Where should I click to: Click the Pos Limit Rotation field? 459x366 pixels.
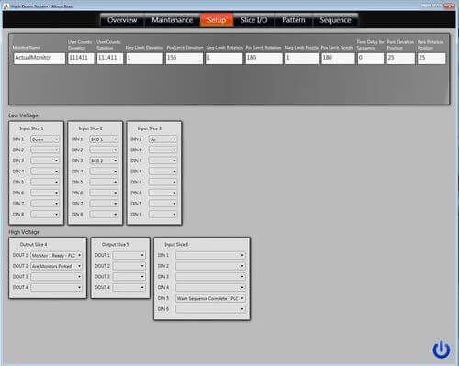pos(263,59)
